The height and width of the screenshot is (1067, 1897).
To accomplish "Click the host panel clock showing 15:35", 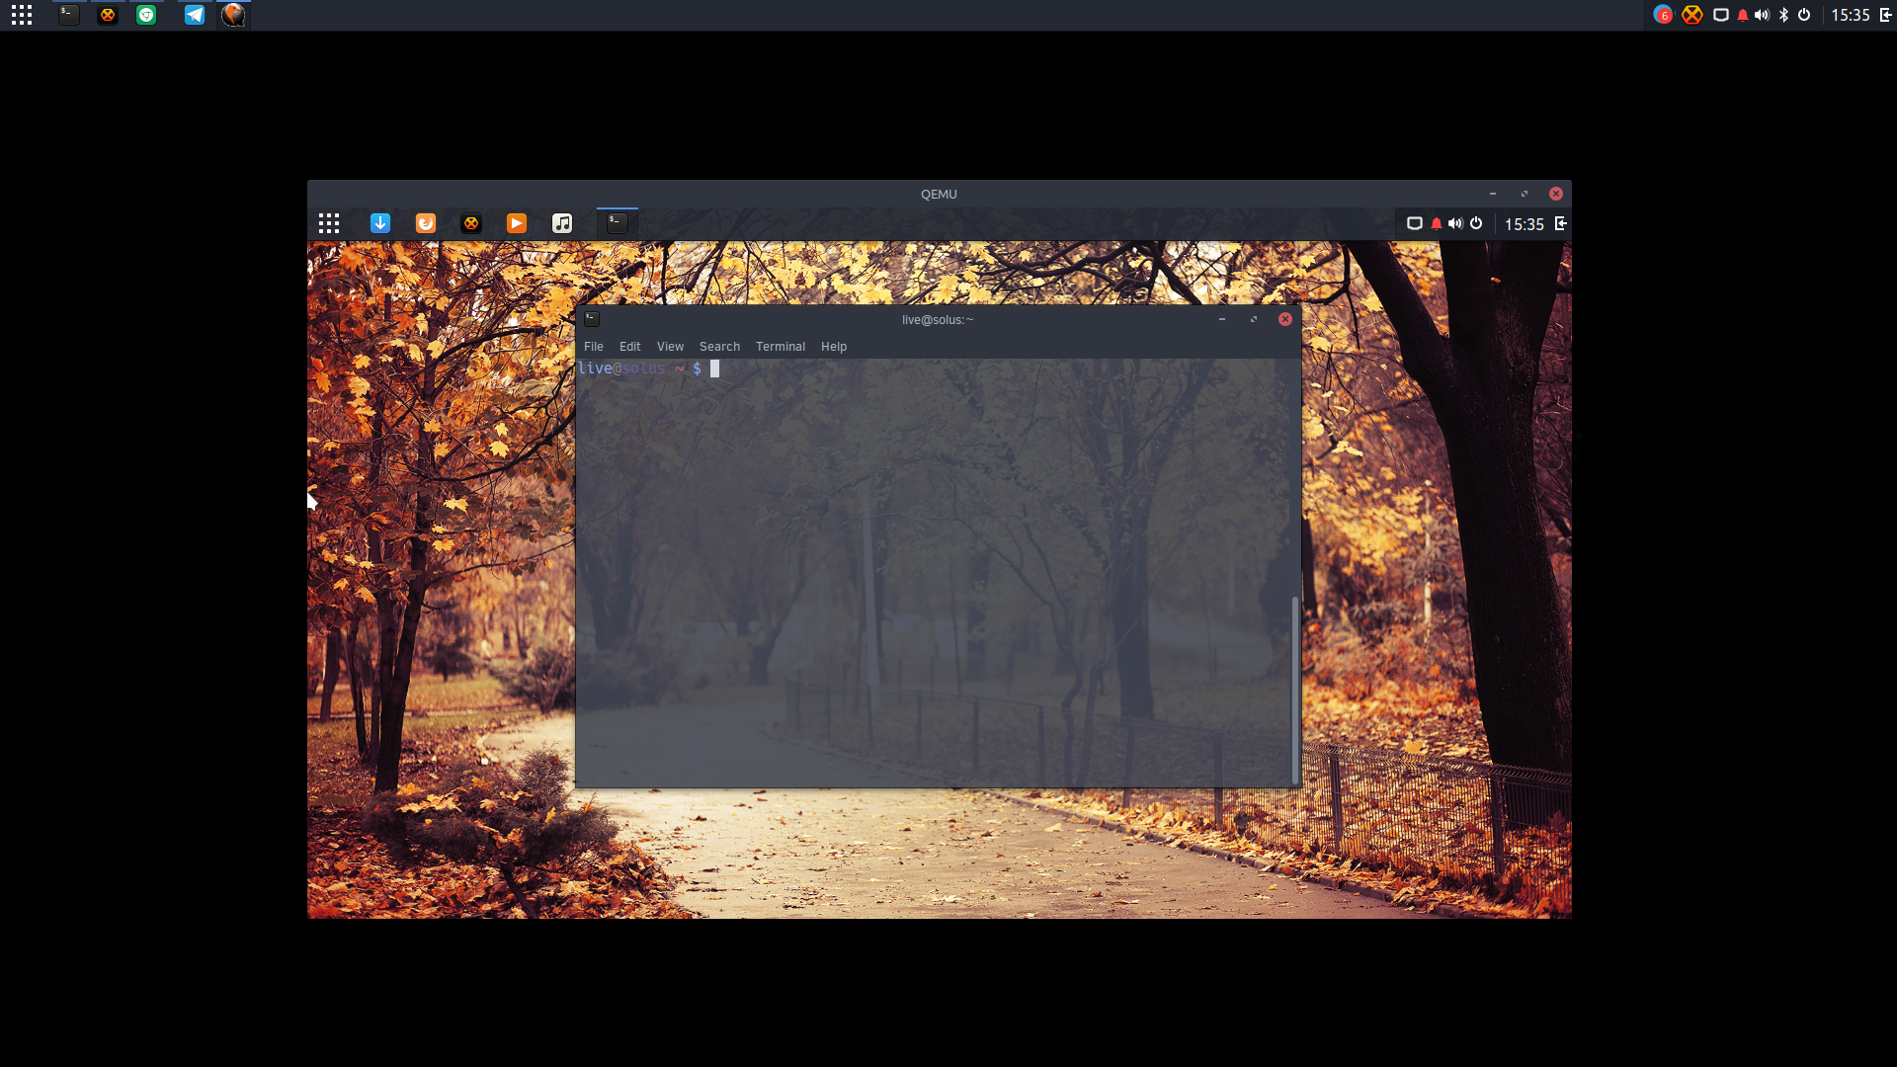I will [1851, 15].
